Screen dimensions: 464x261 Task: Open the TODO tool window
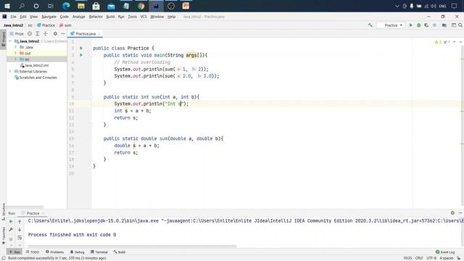pos(33,252)
